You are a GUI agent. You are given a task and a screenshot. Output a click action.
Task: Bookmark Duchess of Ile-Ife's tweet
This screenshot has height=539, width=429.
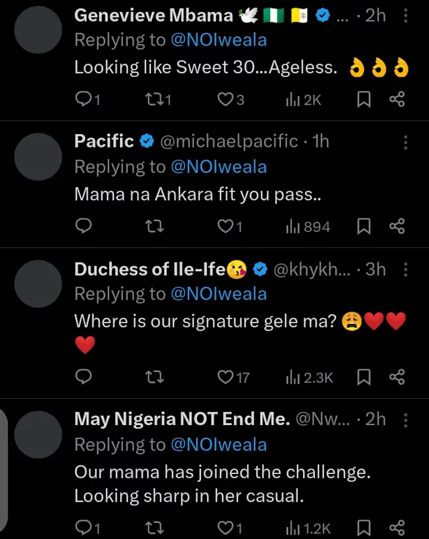tap(363, 377)
